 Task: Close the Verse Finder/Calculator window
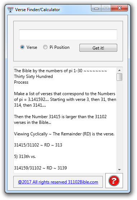[x=119, y=8]
